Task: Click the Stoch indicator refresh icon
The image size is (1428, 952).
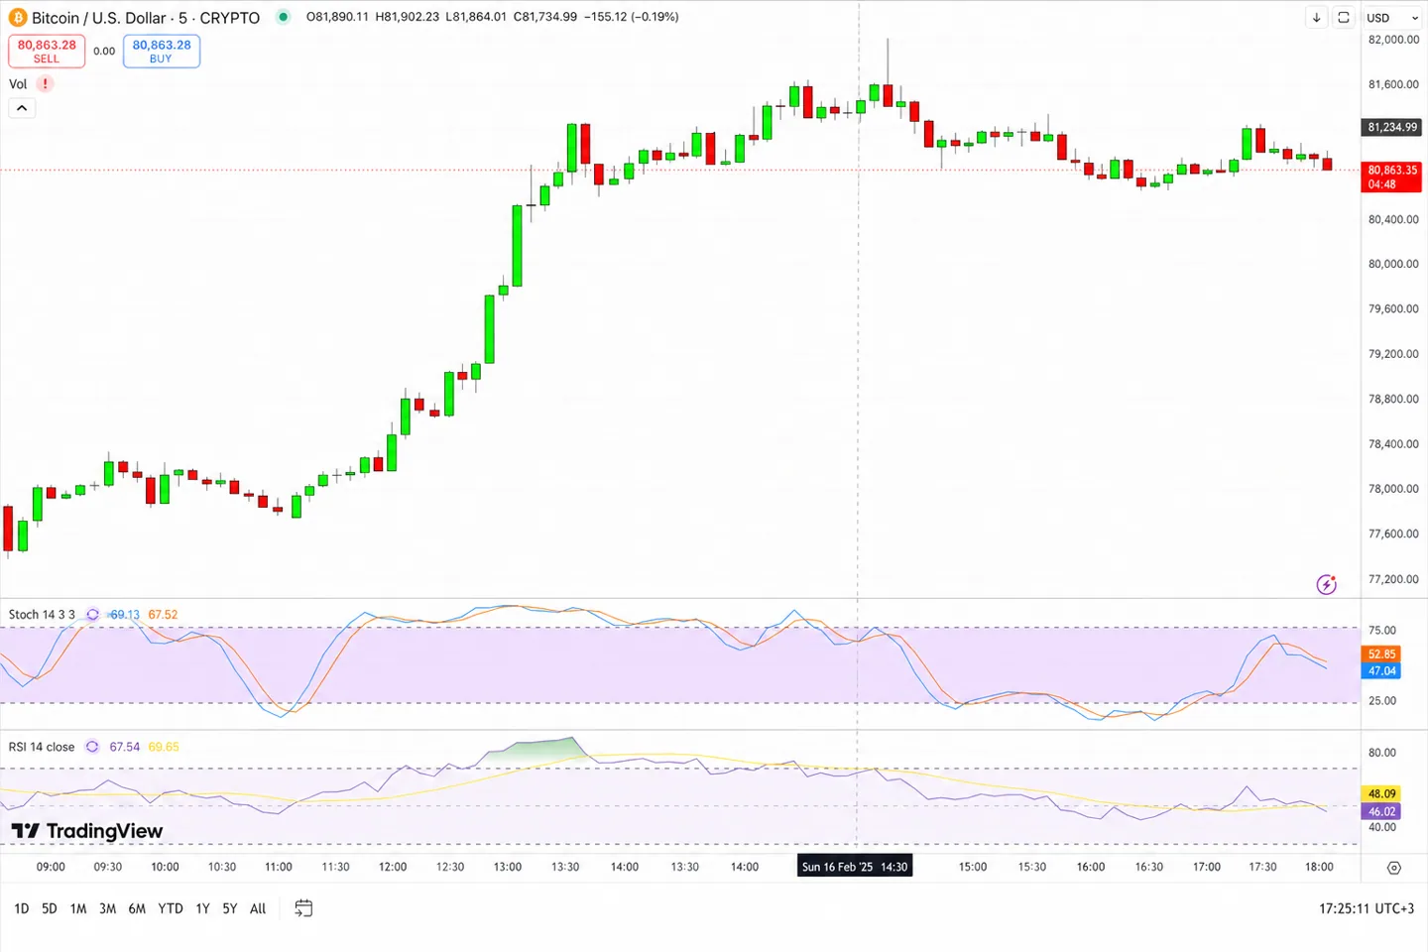Action: click(92, 615)
